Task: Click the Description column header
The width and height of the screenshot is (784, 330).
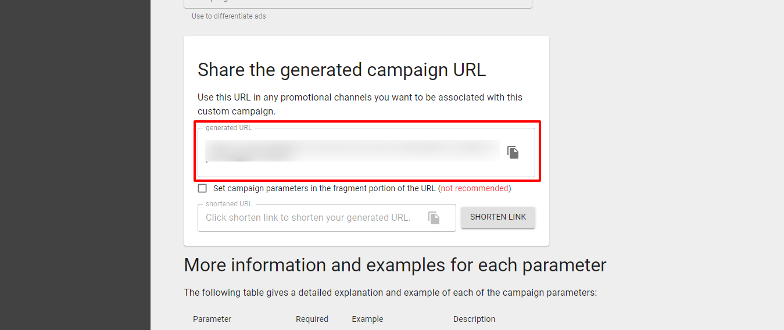Action: tap(474, 319)
